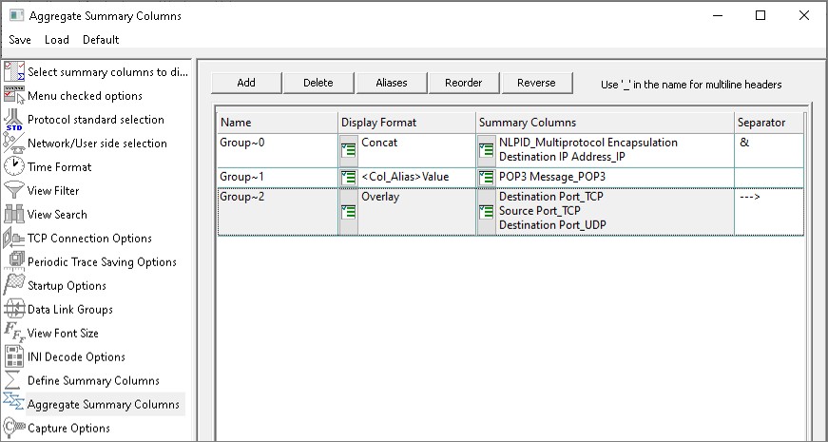Image resolution: width=828 pixels, height=442 pixels.
Task: Click the Aggregate Summary Columns icon
Action: tap(13, 402)
